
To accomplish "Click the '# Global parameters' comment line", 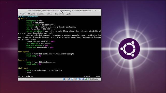I will (28, 17).
